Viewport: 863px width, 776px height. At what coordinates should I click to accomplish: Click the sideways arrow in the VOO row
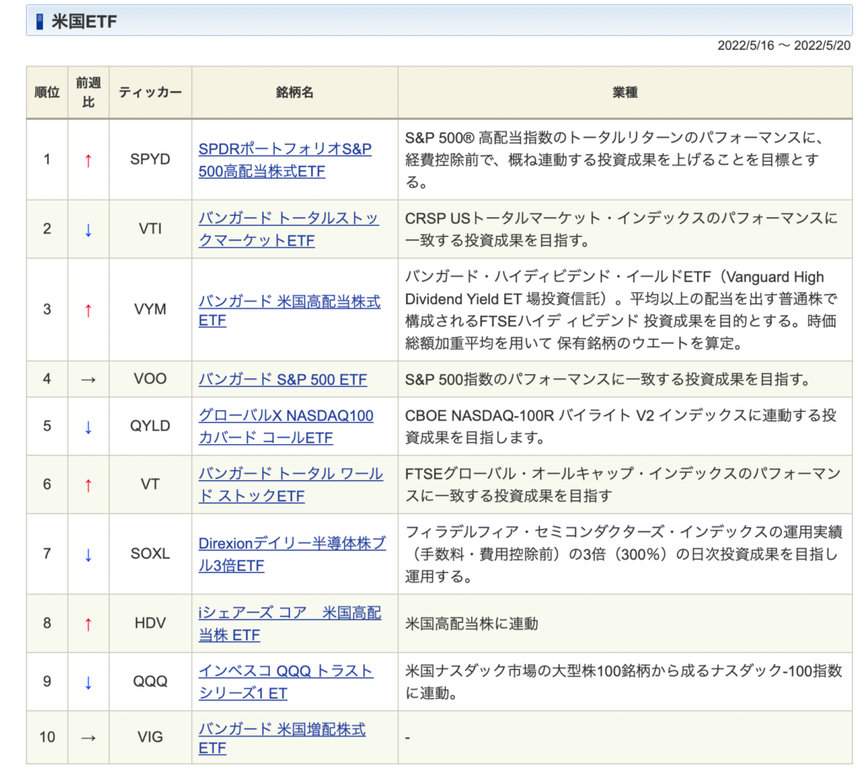tap(88, 380)
